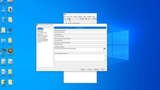
Task: Click the New Project icon in Project Explorer toolbar
Action: [65, 19]
